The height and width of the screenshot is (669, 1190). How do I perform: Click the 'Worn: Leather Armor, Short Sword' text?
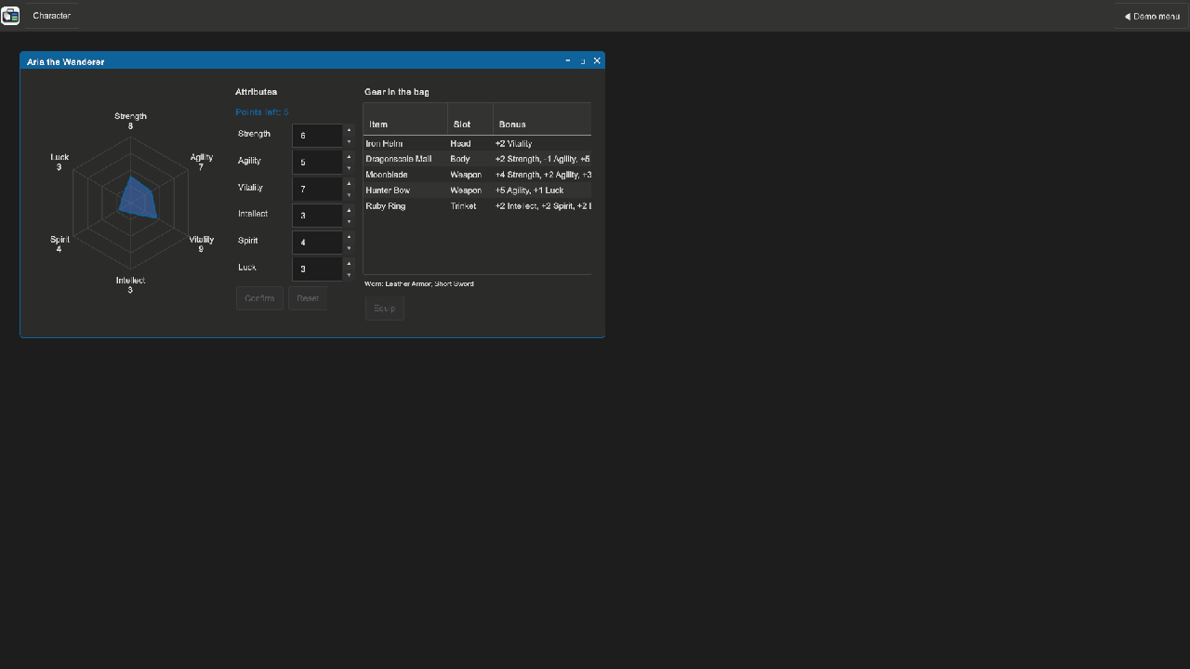419,283
